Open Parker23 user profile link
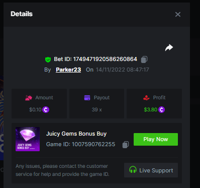Viewport: 200px width, 188px height. (x=68, y=70)
